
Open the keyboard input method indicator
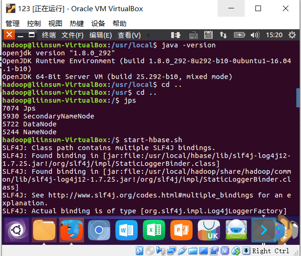194,35
